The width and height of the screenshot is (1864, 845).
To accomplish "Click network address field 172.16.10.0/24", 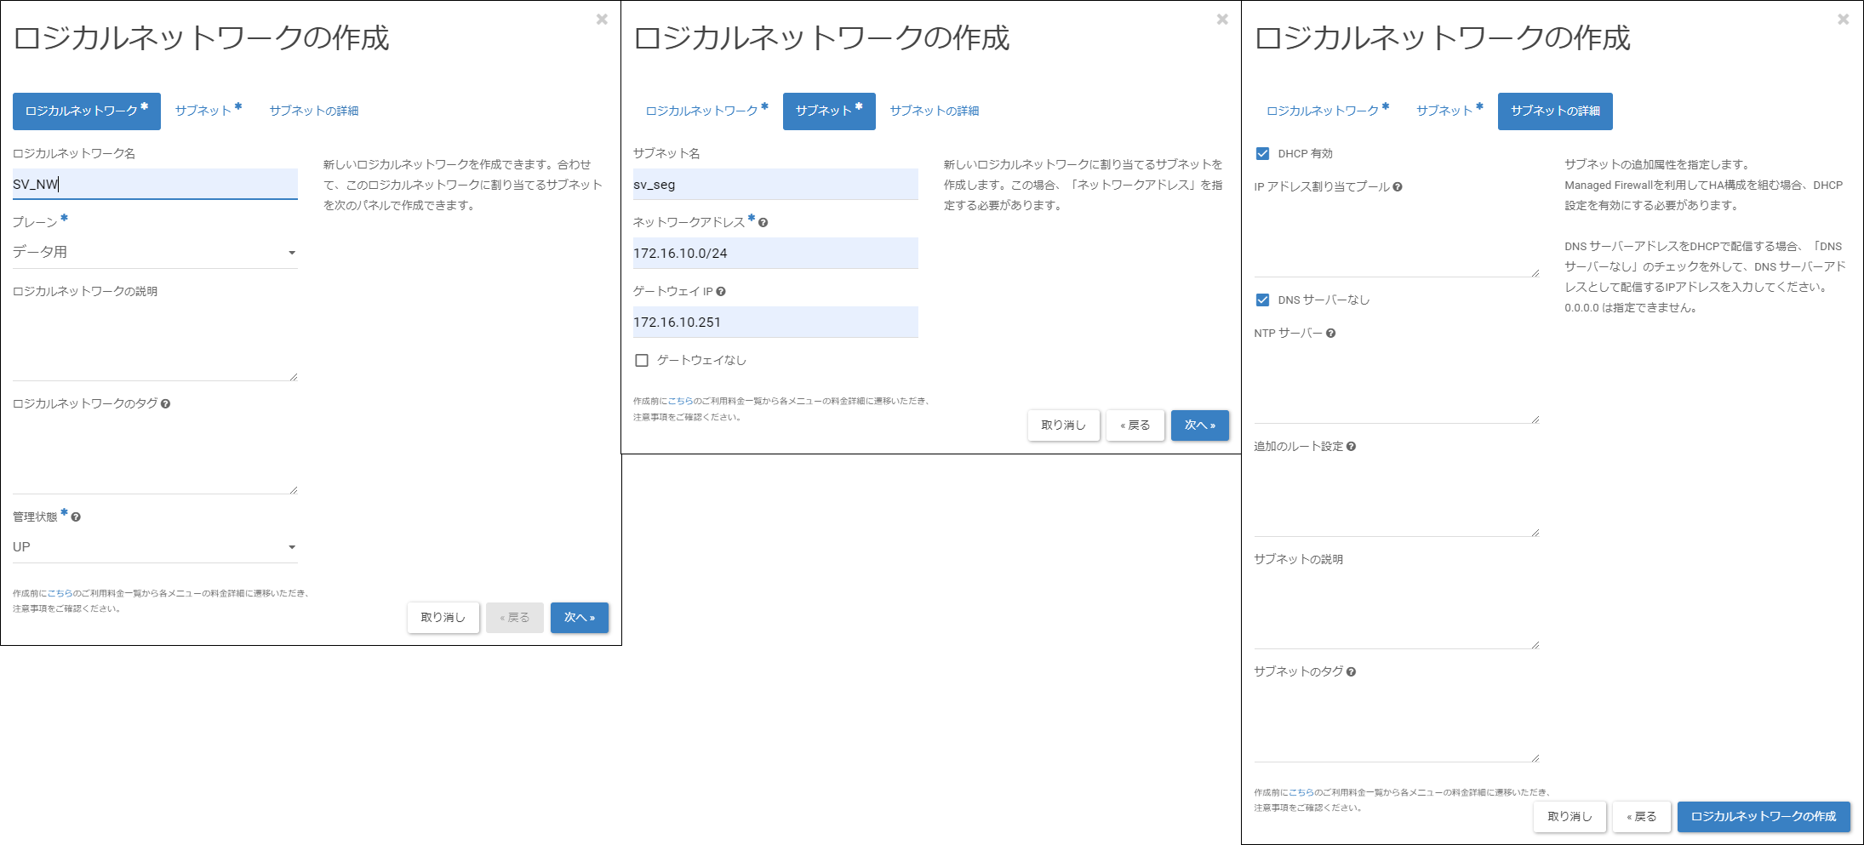I will point(775,254).
